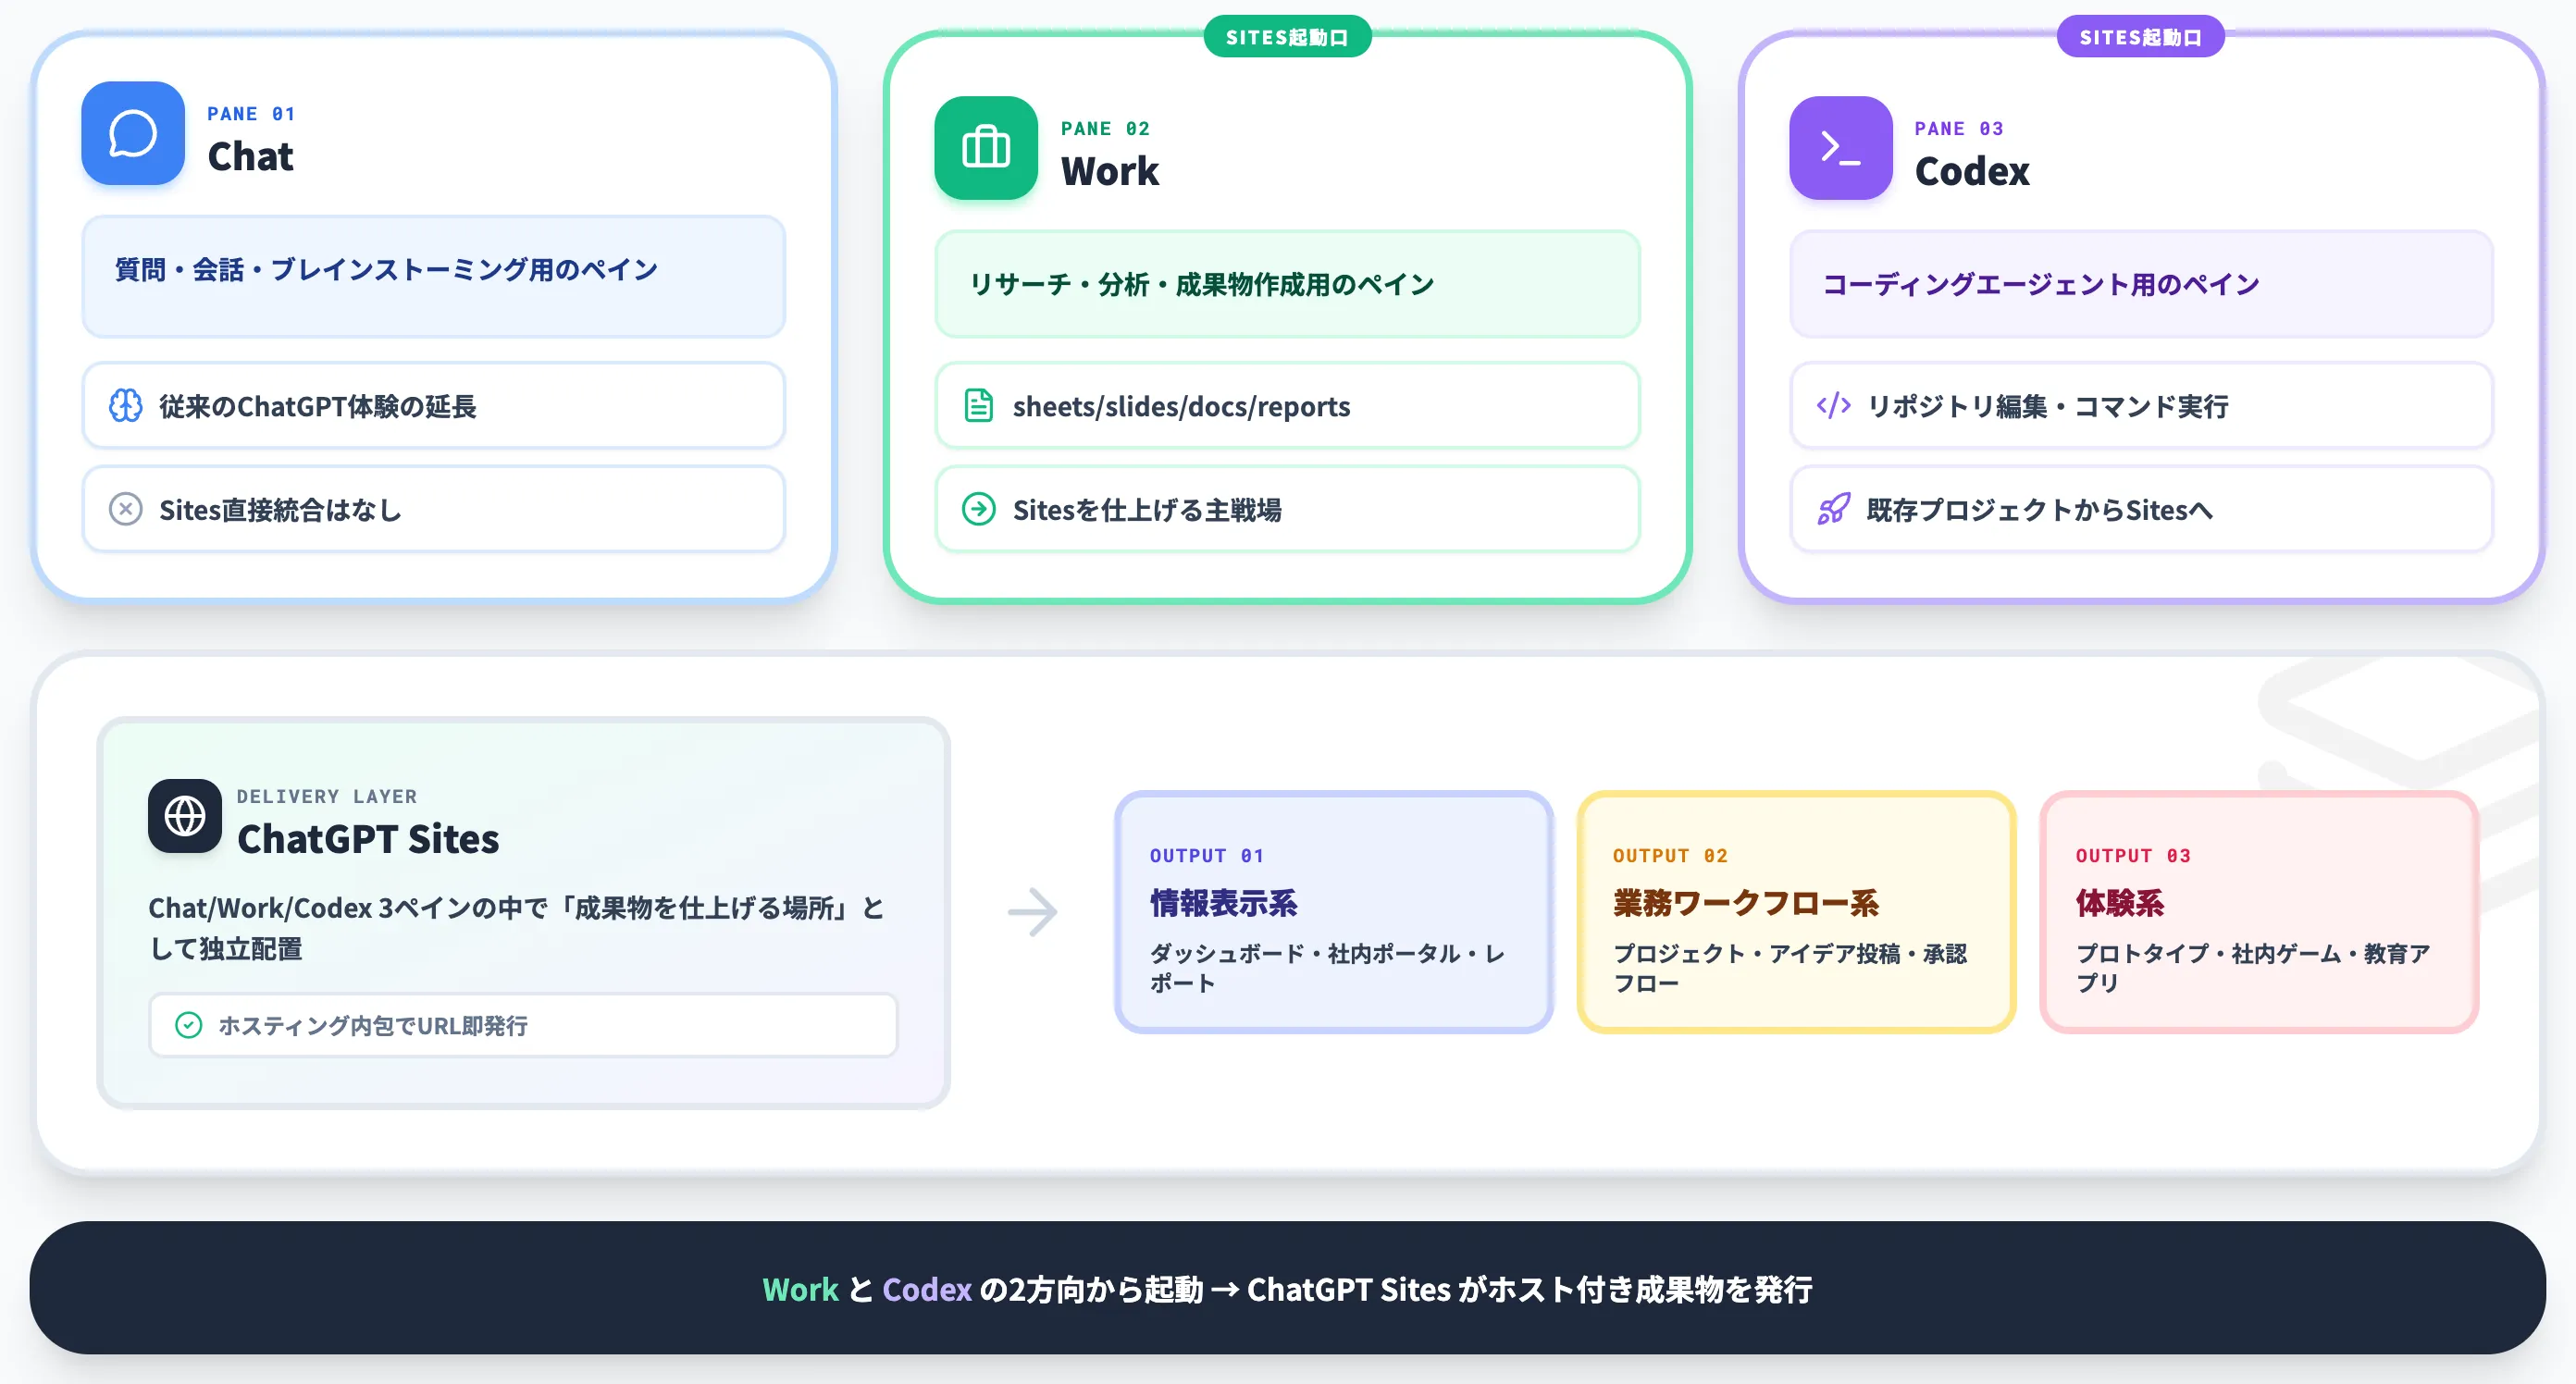
Task: Select the 質問・会話・ブレインストーミング用のペイン box
Action: pyautogui.click(x=434, y=276)
